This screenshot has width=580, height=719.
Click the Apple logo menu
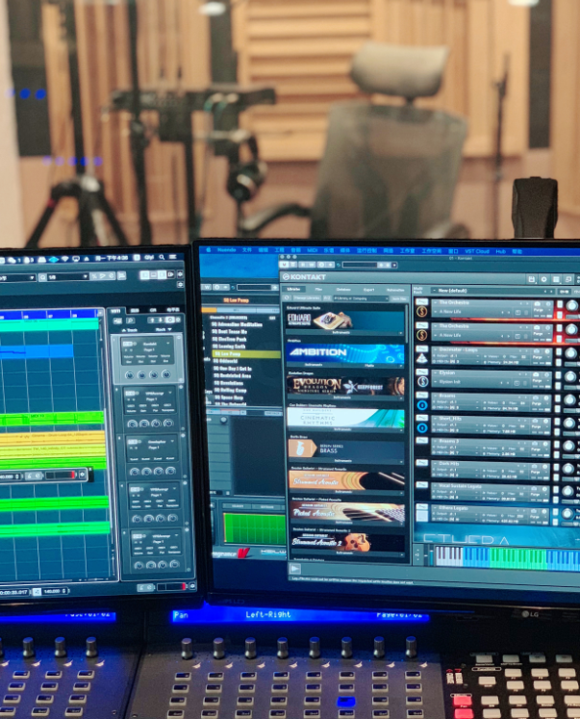pyautogui.click(x=209, y=250)
